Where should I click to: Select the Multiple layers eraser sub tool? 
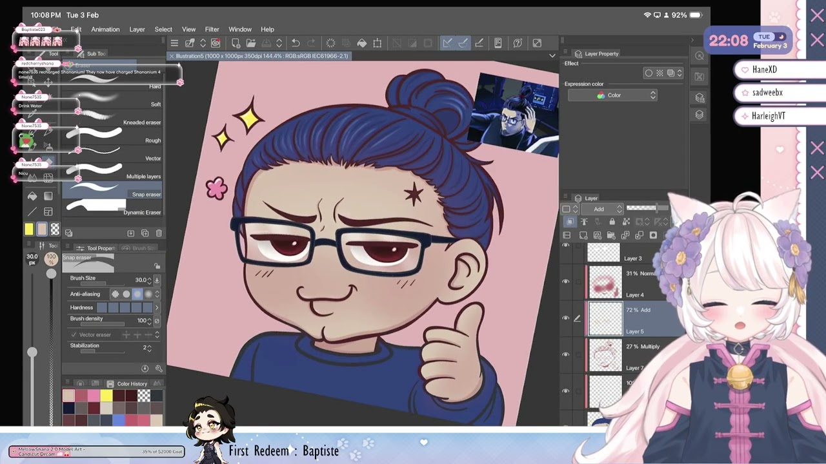coord(113,171)
